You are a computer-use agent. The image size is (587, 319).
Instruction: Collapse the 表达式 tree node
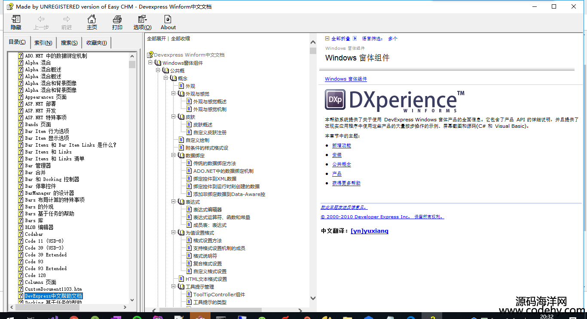(x=174, y=202)
